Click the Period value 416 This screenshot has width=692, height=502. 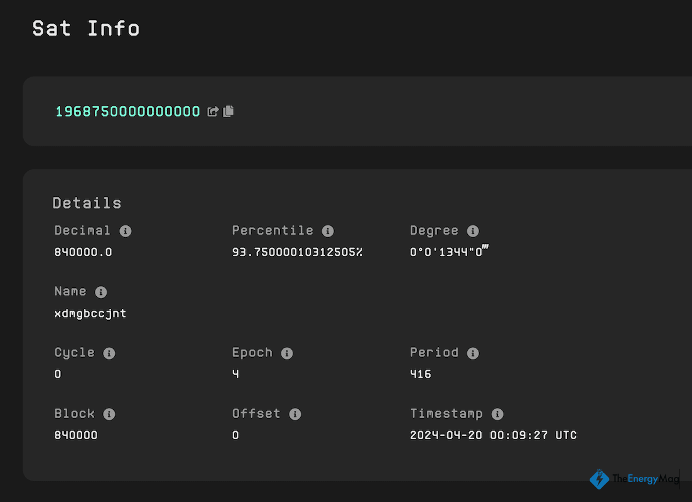(421, 374)
